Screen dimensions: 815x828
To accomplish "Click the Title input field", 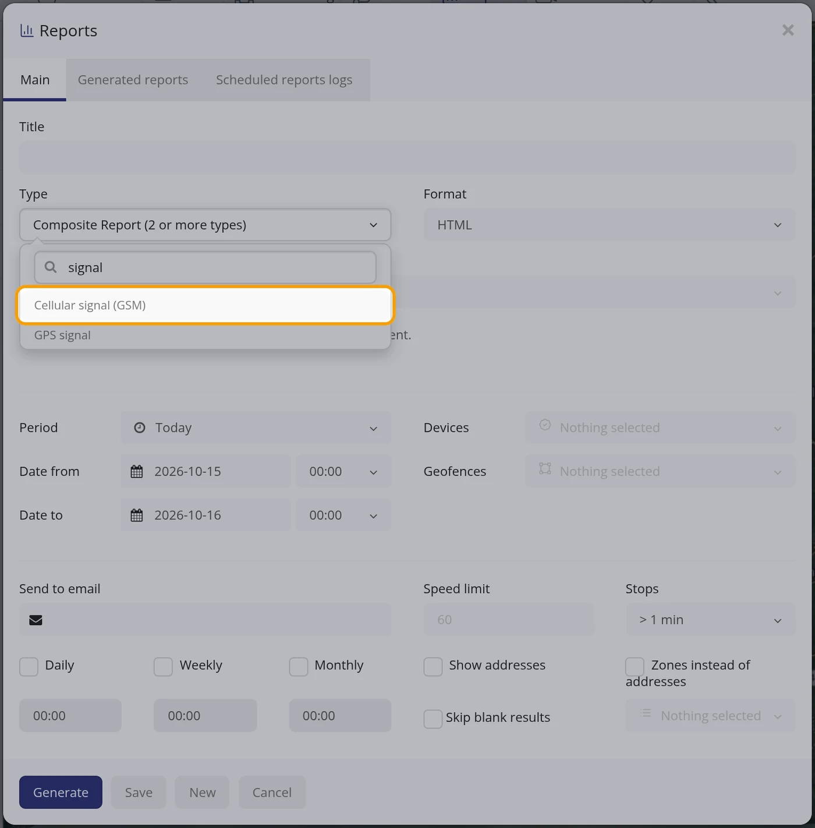I will [408, 157].
